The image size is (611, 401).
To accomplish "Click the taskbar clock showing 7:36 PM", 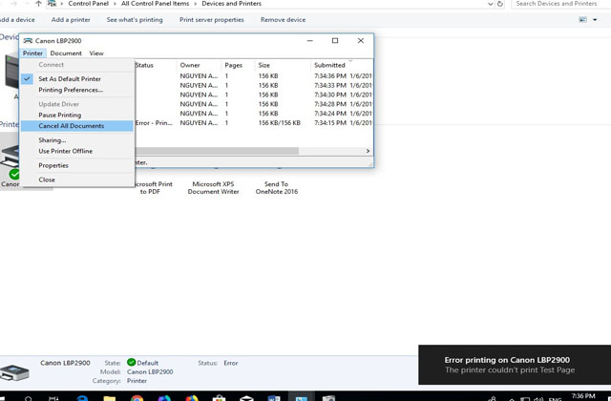I will (x=583, y=397).
